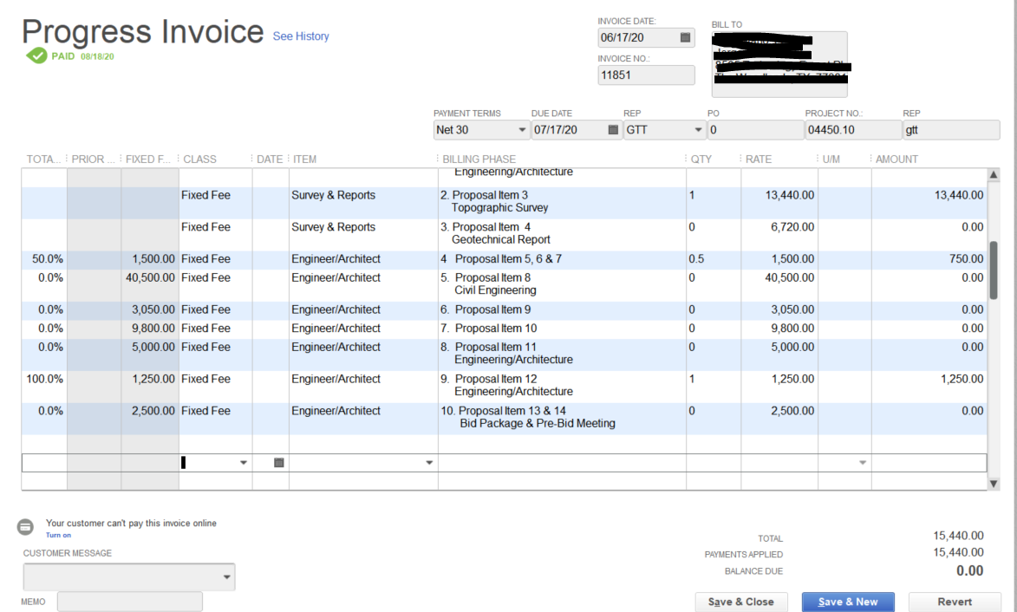Open the Customer Message dropdown

pyautogui.click(x=225, y=576)
